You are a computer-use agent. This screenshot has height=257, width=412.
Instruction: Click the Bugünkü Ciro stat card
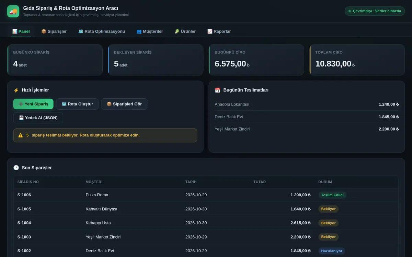tap(256, 60)
